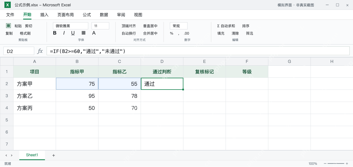This screenshot has height=167, width=353.
Task: Select column H header
Action: [332, 62]
